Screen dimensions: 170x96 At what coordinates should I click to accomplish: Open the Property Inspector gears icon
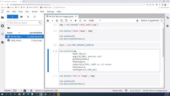click(x=168, y=18)
